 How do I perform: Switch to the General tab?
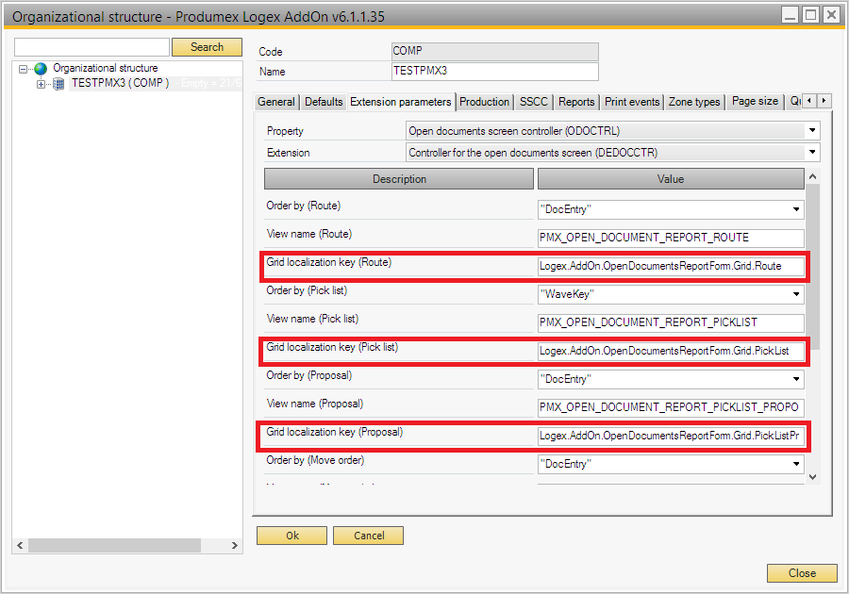click(x=276, y=102)
